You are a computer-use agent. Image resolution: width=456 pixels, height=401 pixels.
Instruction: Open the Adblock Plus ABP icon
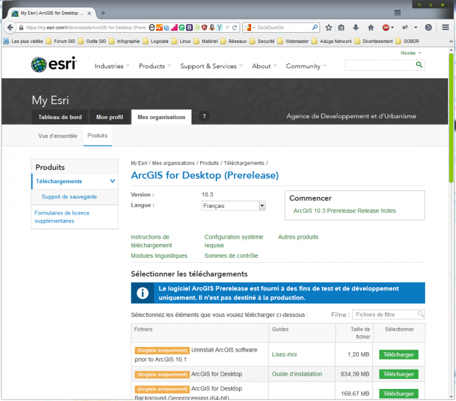pos(387,27)
